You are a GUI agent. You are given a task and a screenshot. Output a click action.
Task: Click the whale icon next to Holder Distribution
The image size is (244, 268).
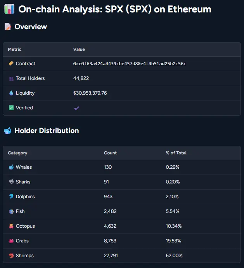8,131
